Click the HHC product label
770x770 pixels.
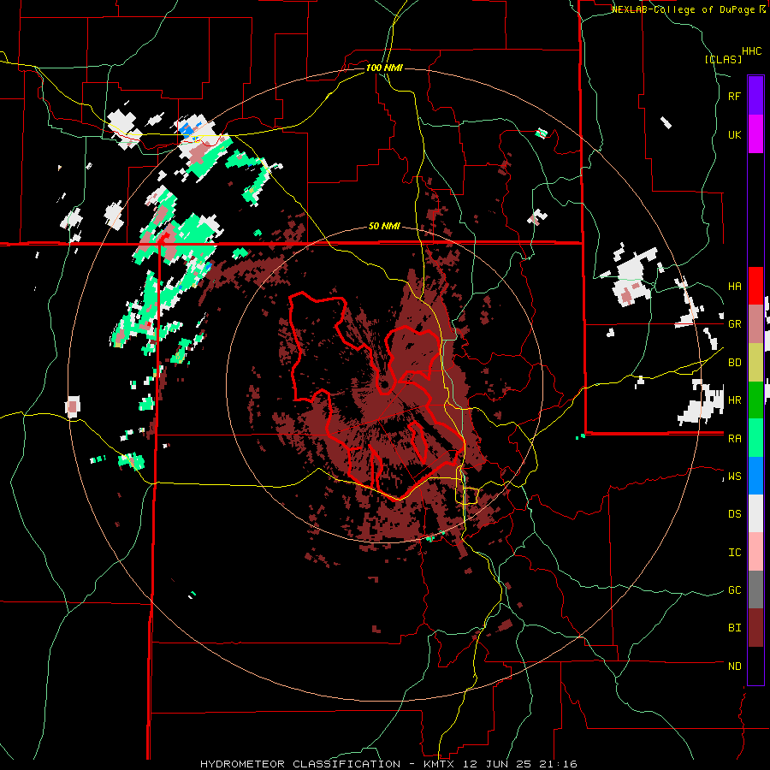click(x=752, y=51)
